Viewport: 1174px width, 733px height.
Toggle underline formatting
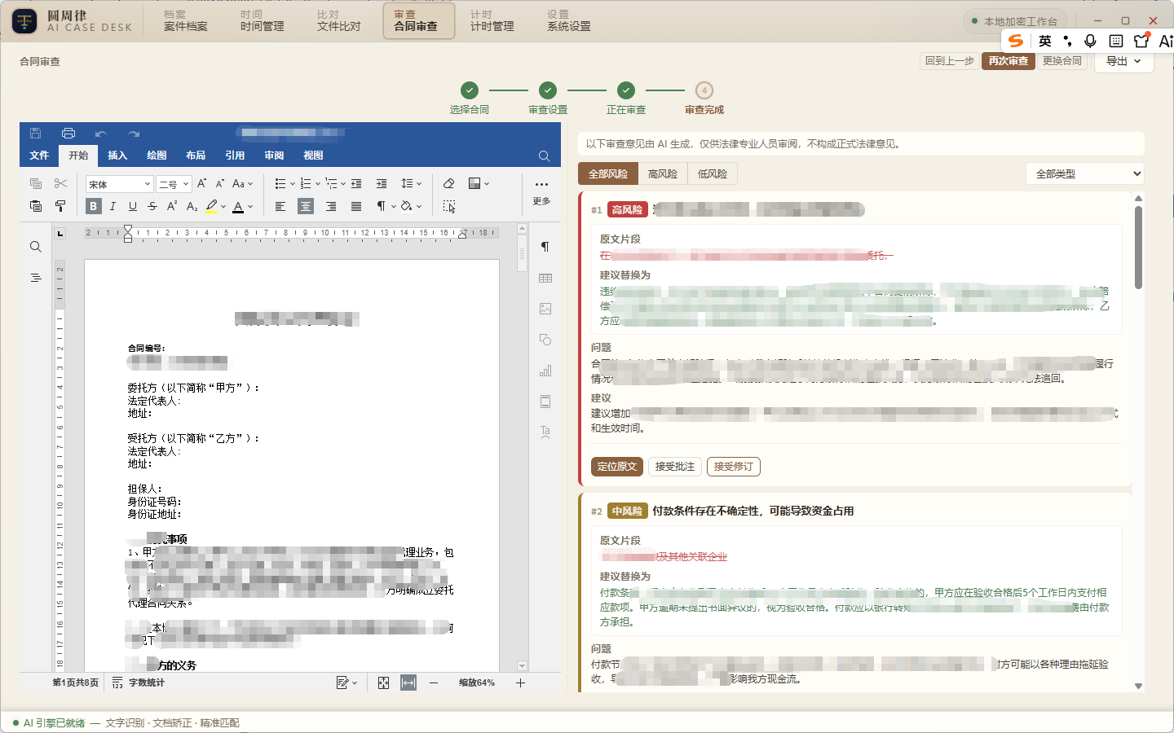(133, 206)
